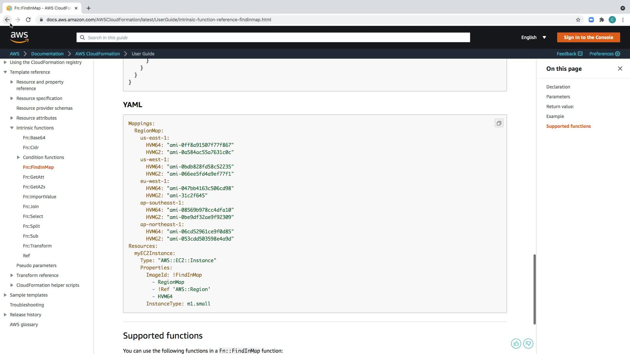The height and width of the screenshot is (354, 630).
Task: Click the thumbs down feedback icon
Action: pos(528,344)
